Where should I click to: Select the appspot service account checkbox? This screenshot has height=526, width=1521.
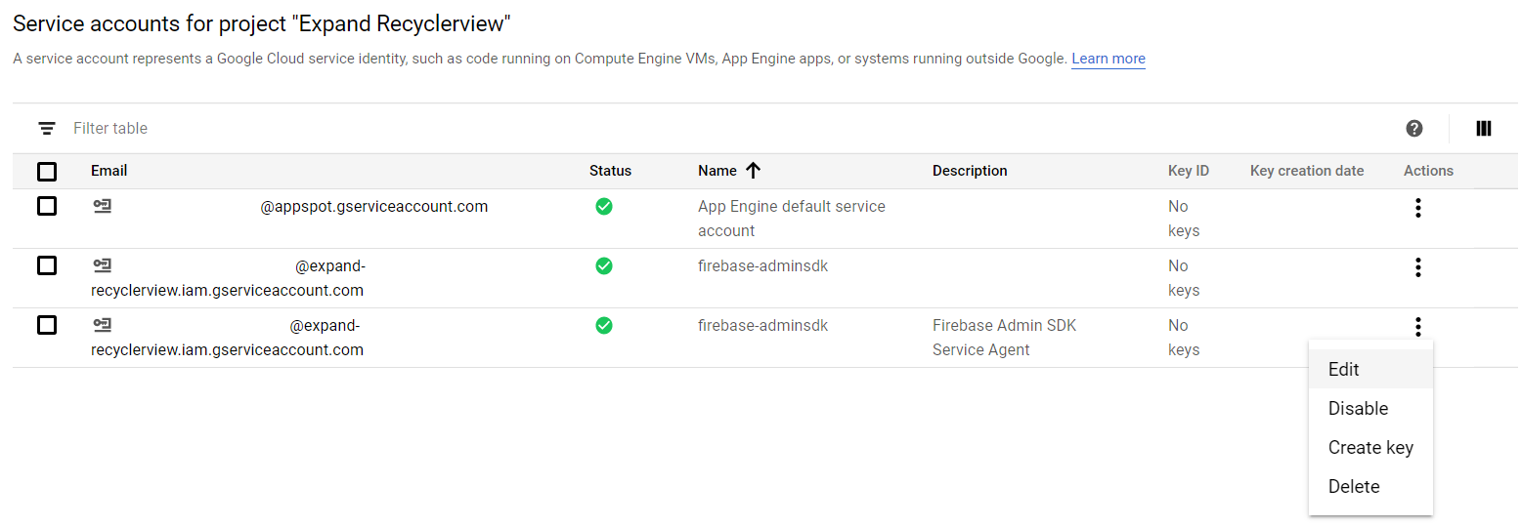click(47, 206)
